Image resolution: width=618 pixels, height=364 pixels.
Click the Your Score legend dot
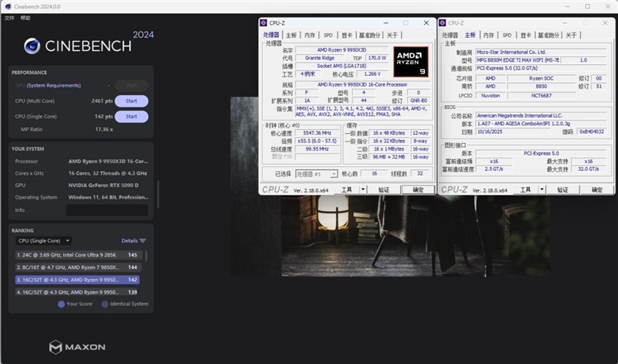tap(62, 304)
